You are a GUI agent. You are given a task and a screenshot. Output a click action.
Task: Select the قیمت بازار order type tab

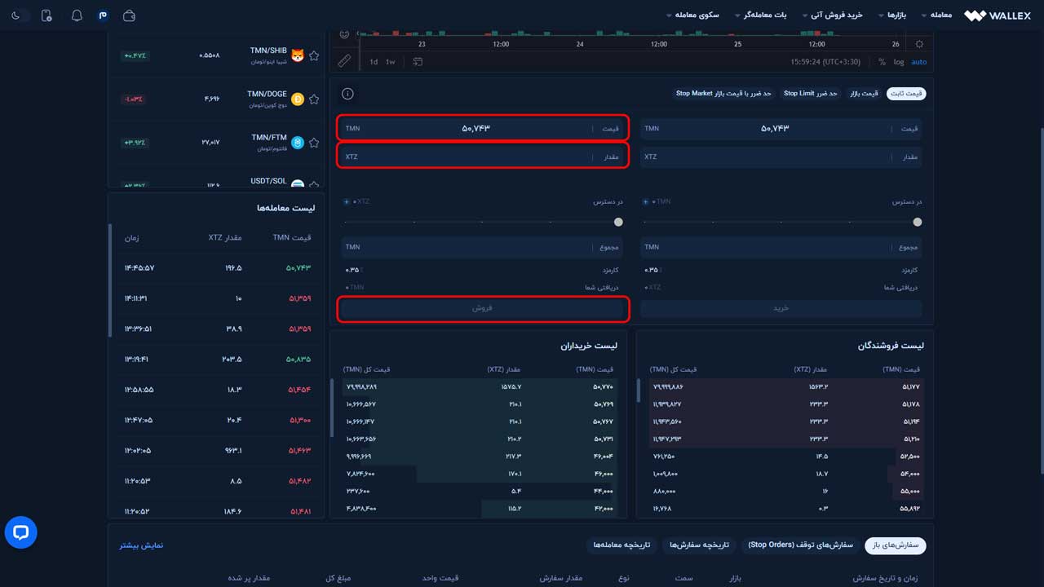[x=864, y=94]
